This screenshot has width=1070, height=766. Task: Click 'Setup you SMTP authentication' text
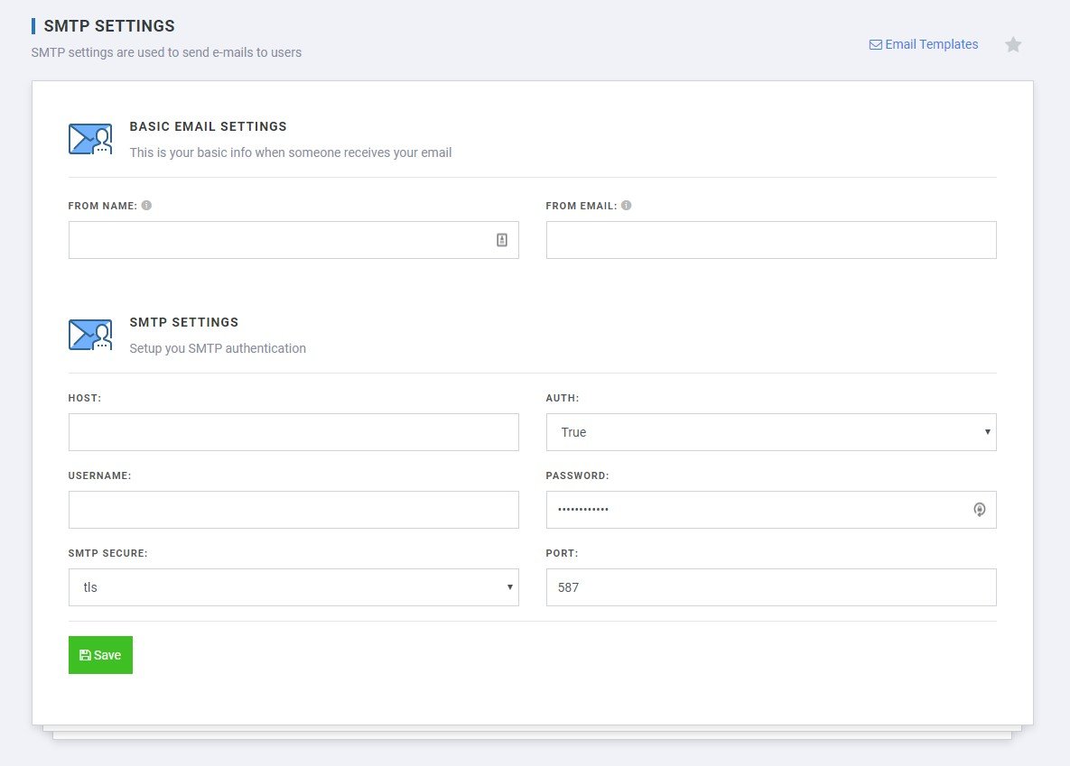click(x=218, y=348)
